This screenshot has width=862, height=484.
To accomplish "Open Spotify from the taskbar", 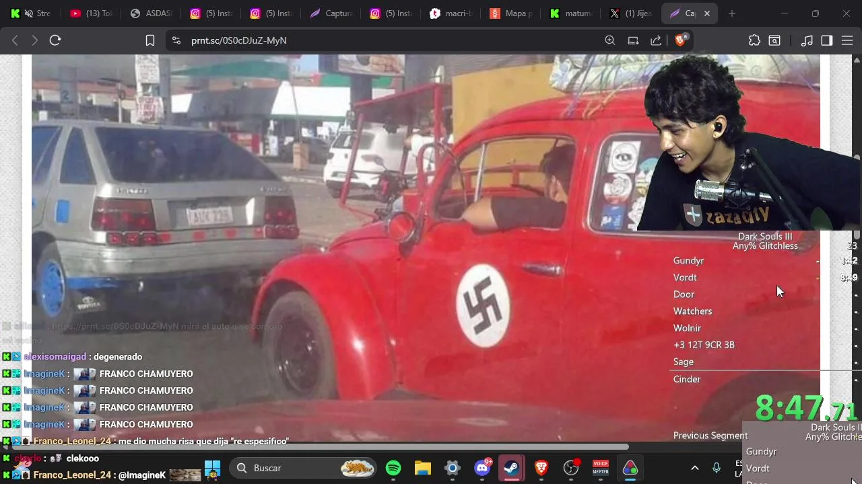I will [393, 468].
